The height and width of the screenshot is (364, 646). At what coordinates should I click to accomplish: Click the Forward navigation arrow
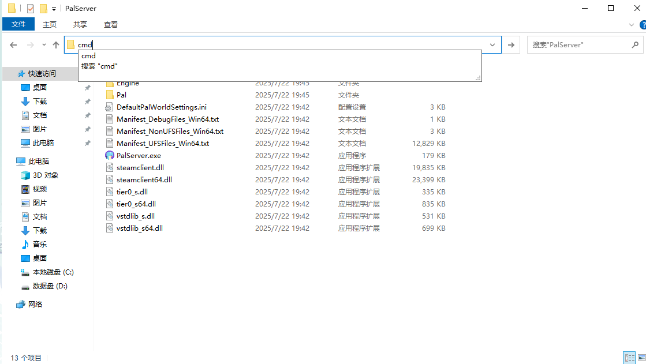point(30,45)
